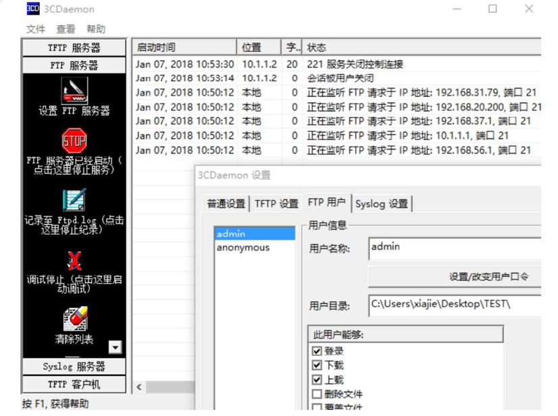Enable the 删除文件 checkbox
The width and height of the screenshot is (558, 416).
pos(317,394)
